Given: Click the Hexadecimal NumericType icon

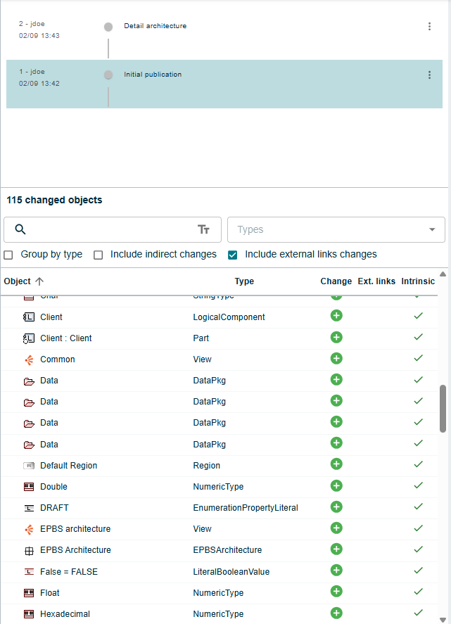Looking at the screenshot, I should [x=29, y=614].
